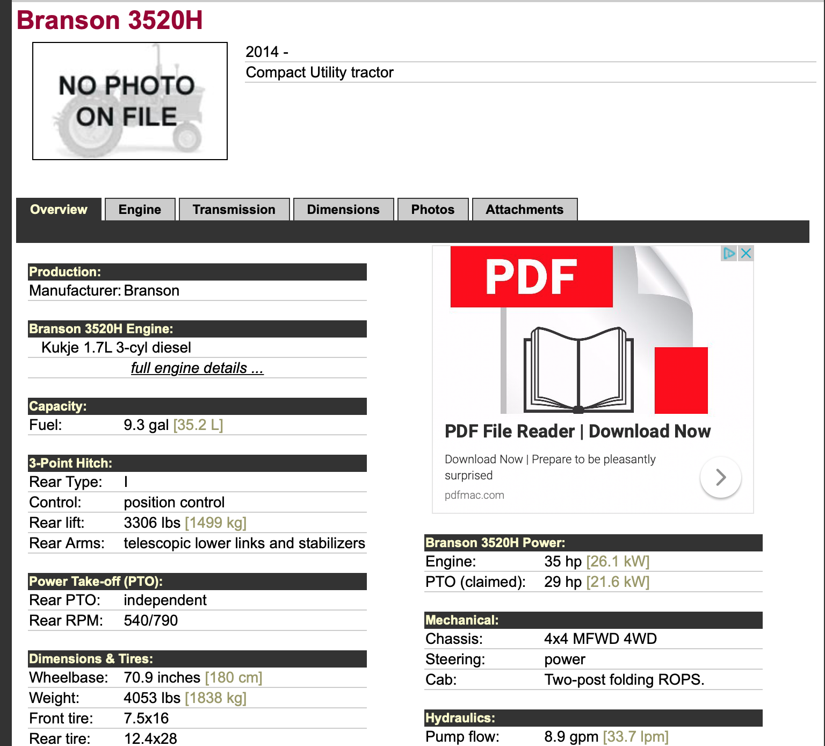
Task: Click the red PDF logo banner
Action: point(532,277)
